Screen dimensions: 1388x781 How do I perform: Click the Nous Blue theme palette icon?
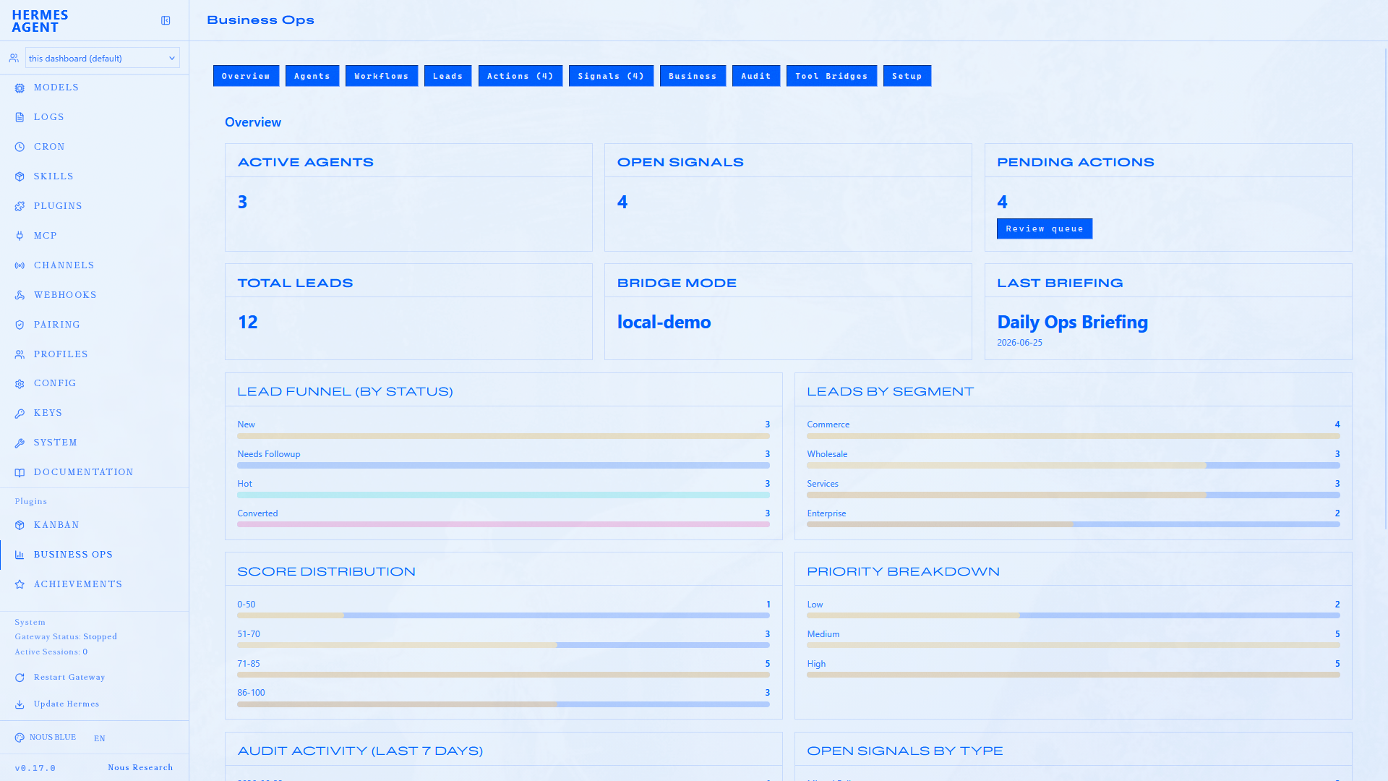(x=20, y=738)
